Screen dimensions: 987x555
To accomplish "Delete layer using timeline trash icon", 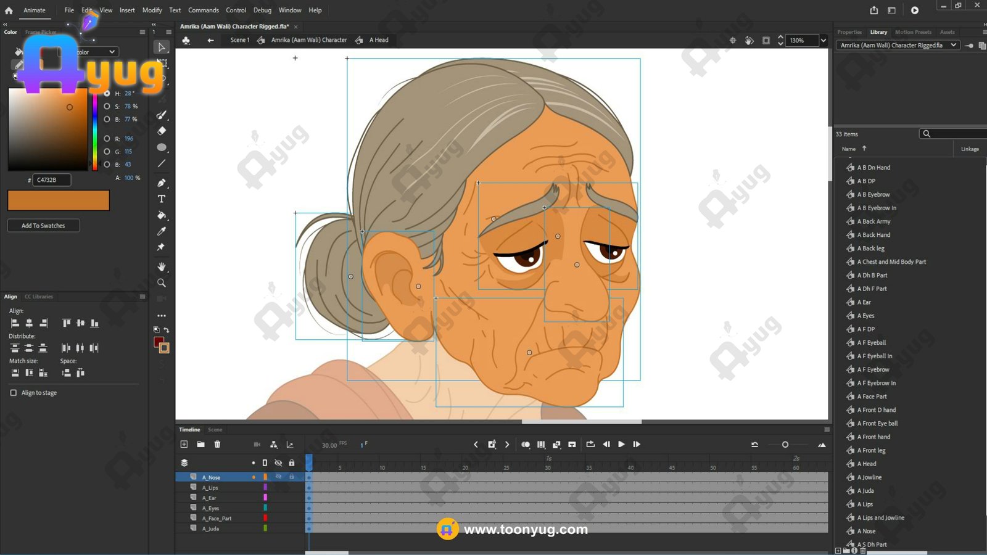I will point(217,444).
